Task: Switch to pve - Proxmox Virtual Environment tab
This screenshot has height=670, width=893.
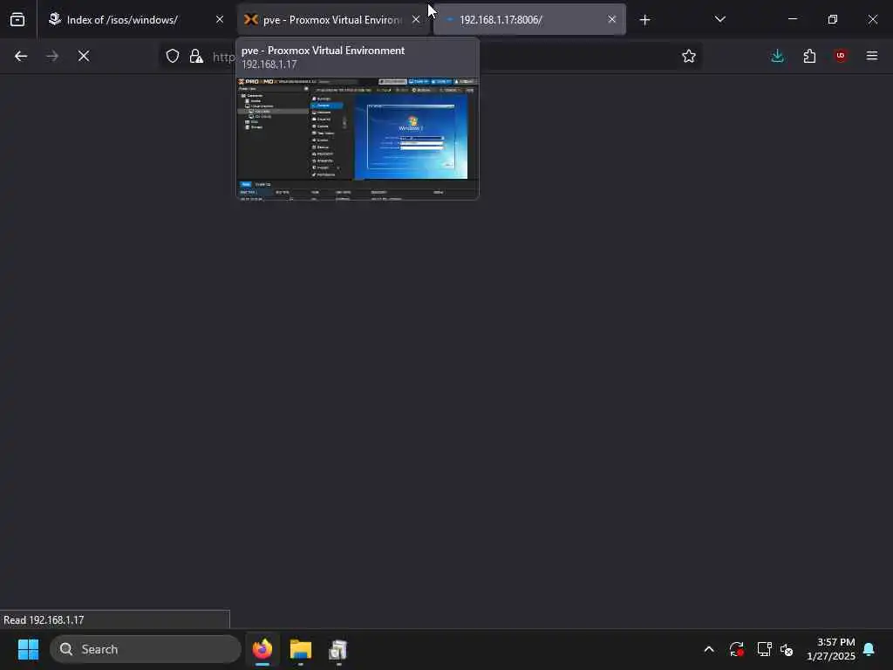Action: point(333,19)
